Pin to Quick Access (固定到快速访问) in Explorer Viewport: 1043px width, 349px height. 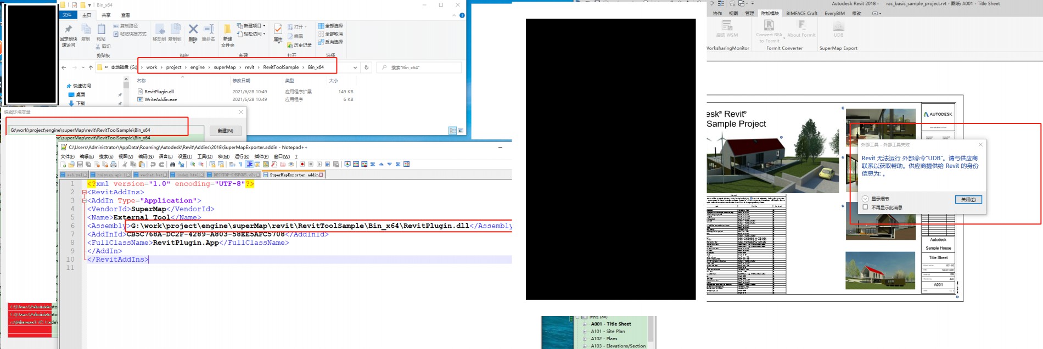(x=68, y=35)
